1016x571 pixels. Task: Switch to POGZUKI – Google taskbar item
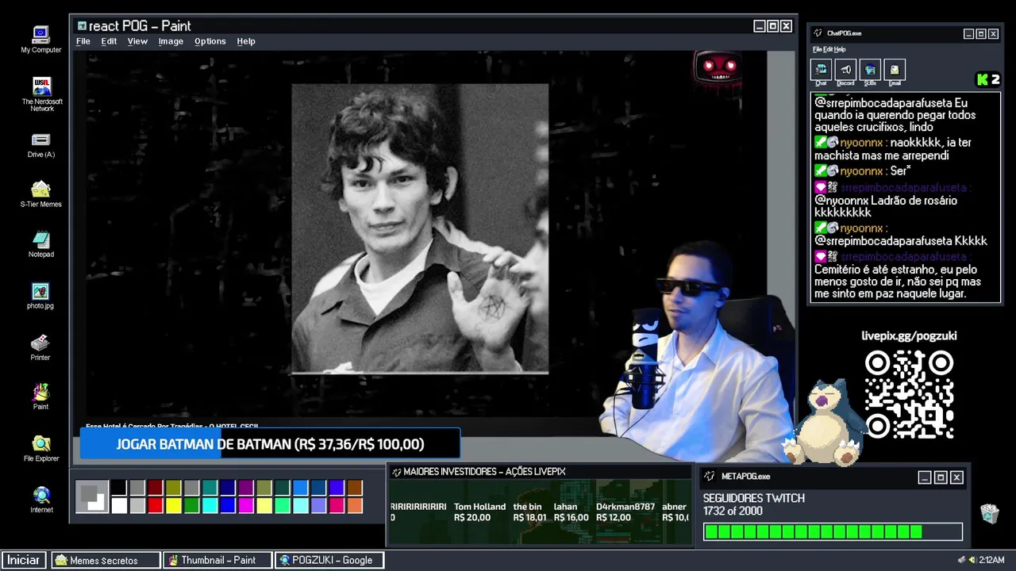coord(329,560)
